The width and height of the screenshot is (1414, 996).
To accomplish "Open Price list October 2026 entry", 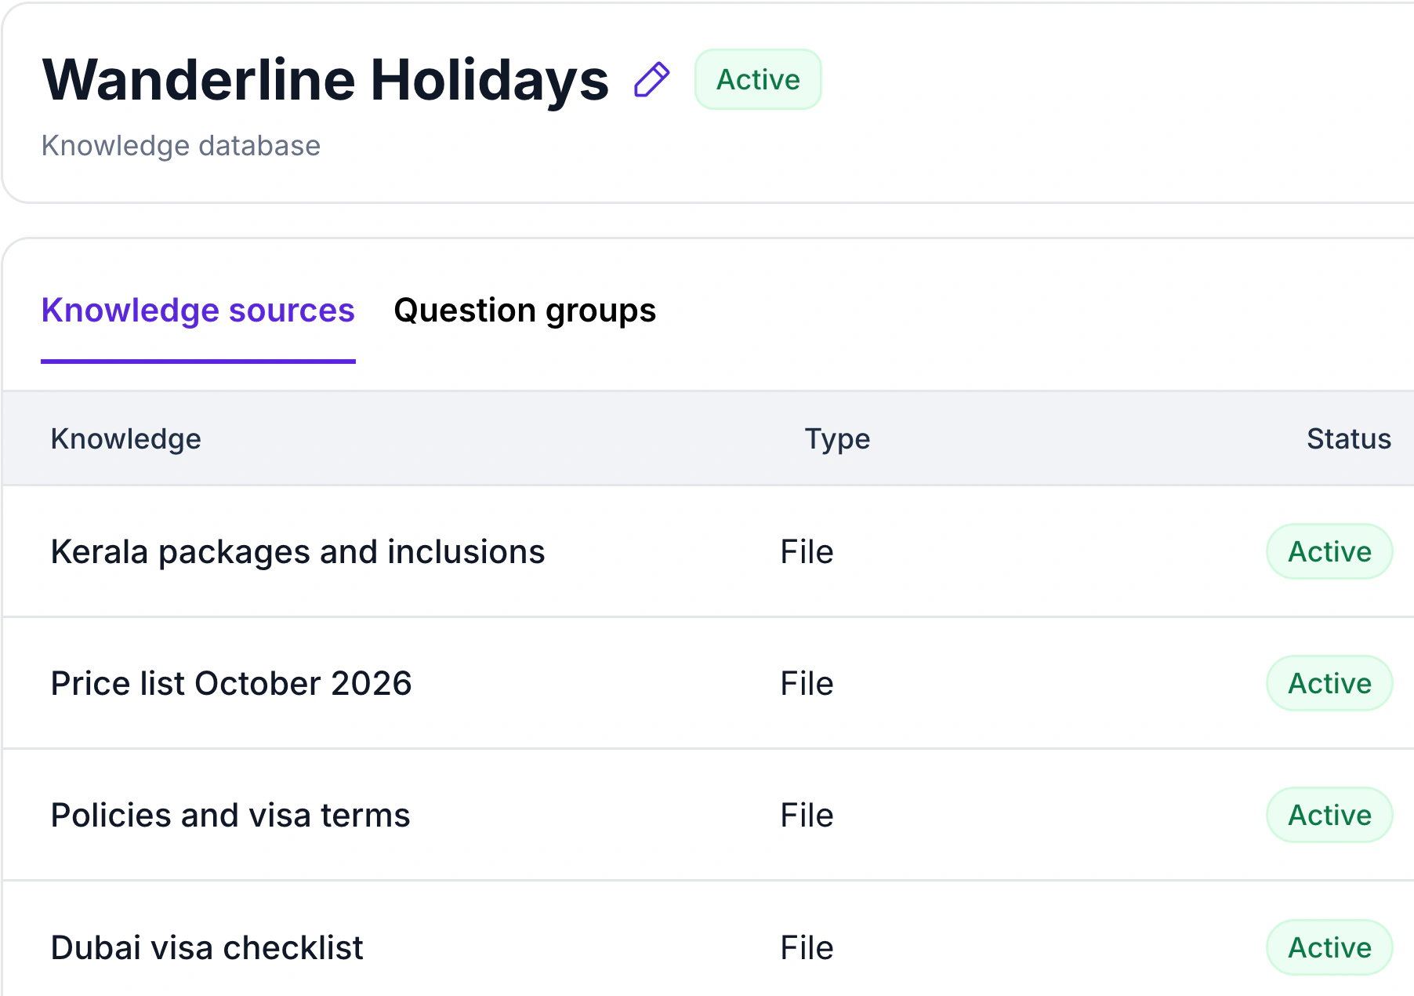I will click(231, 683).
